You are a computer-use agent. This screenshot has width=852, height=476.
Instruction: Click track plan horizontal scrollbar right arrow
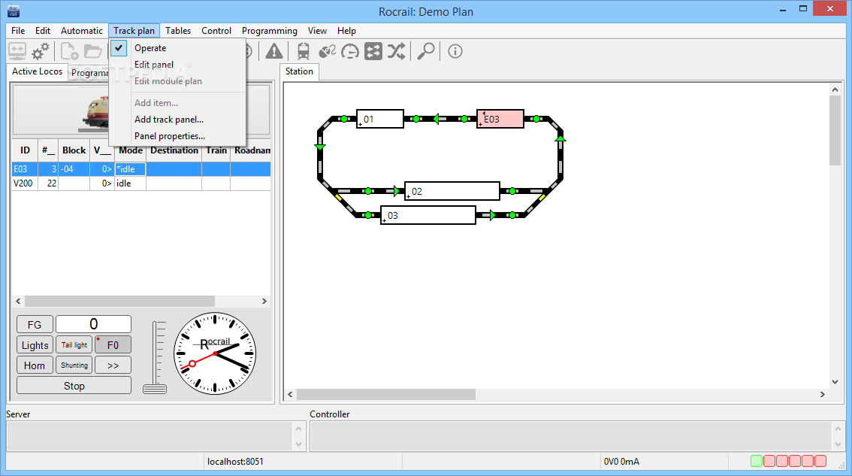point(823,394)
